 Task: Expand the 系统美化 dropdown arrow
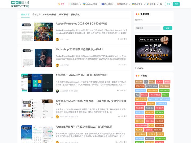click(145, 4)
